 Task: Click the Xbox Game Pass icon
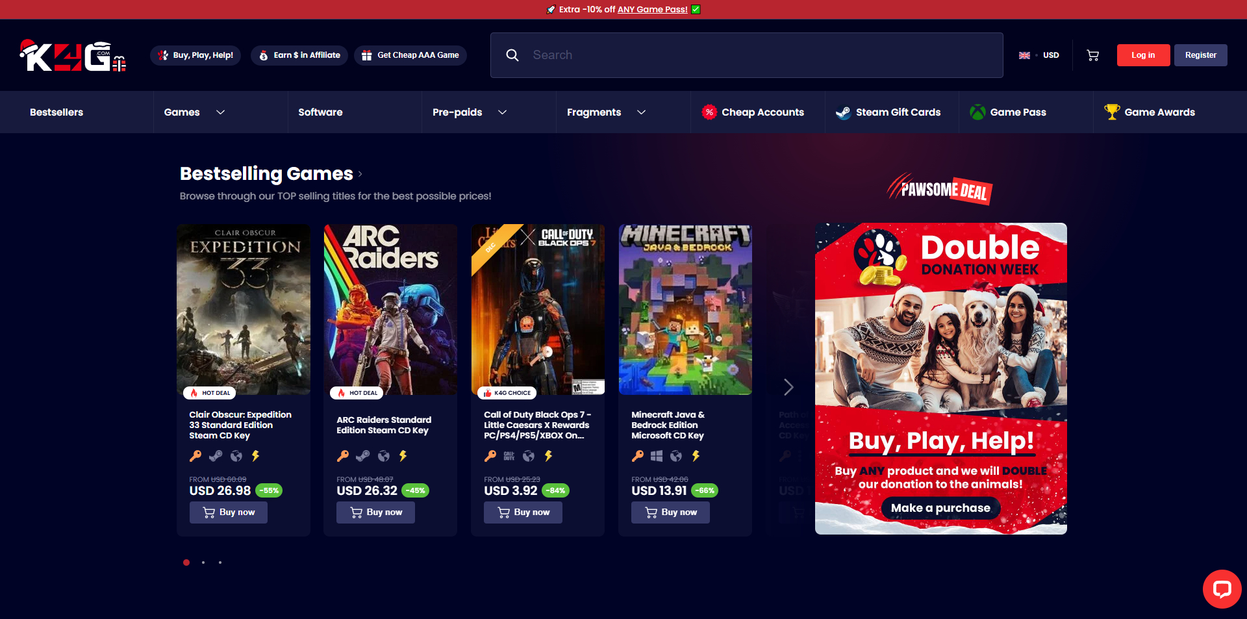pyautogui.click(x=977, y=112)
